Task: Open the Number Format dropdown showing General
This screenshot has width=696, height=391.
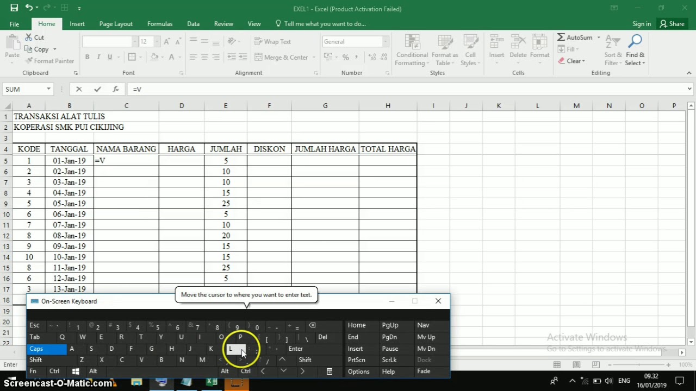Action: click(x=385, y=42)
